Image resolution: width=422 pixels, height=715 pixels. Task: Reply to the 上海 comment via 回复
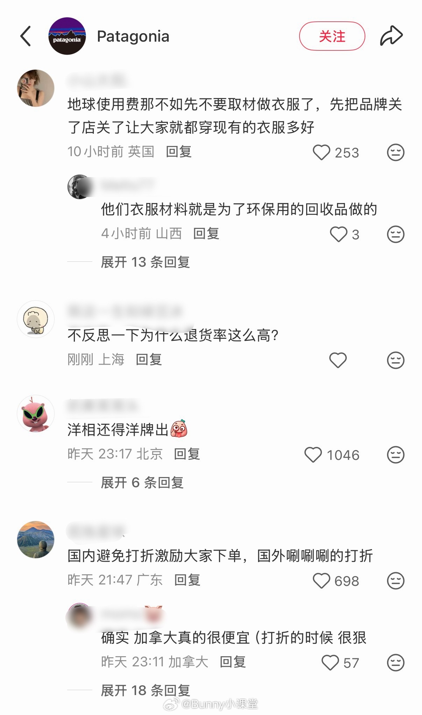[x=149, y=359]
